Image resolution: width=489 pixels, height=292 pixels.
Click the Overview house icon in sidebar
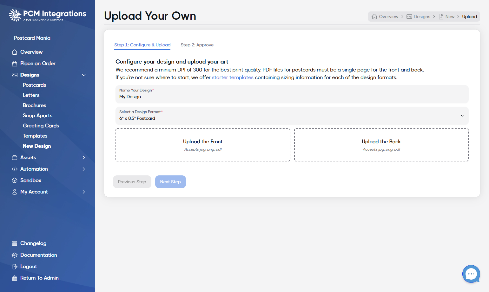15,52
